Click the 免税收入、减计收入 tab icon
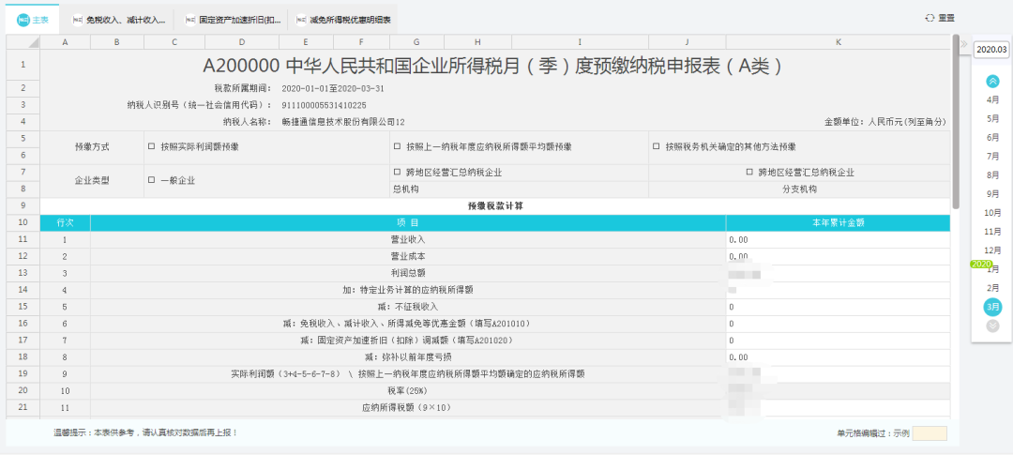 click(x=78, y=19)
